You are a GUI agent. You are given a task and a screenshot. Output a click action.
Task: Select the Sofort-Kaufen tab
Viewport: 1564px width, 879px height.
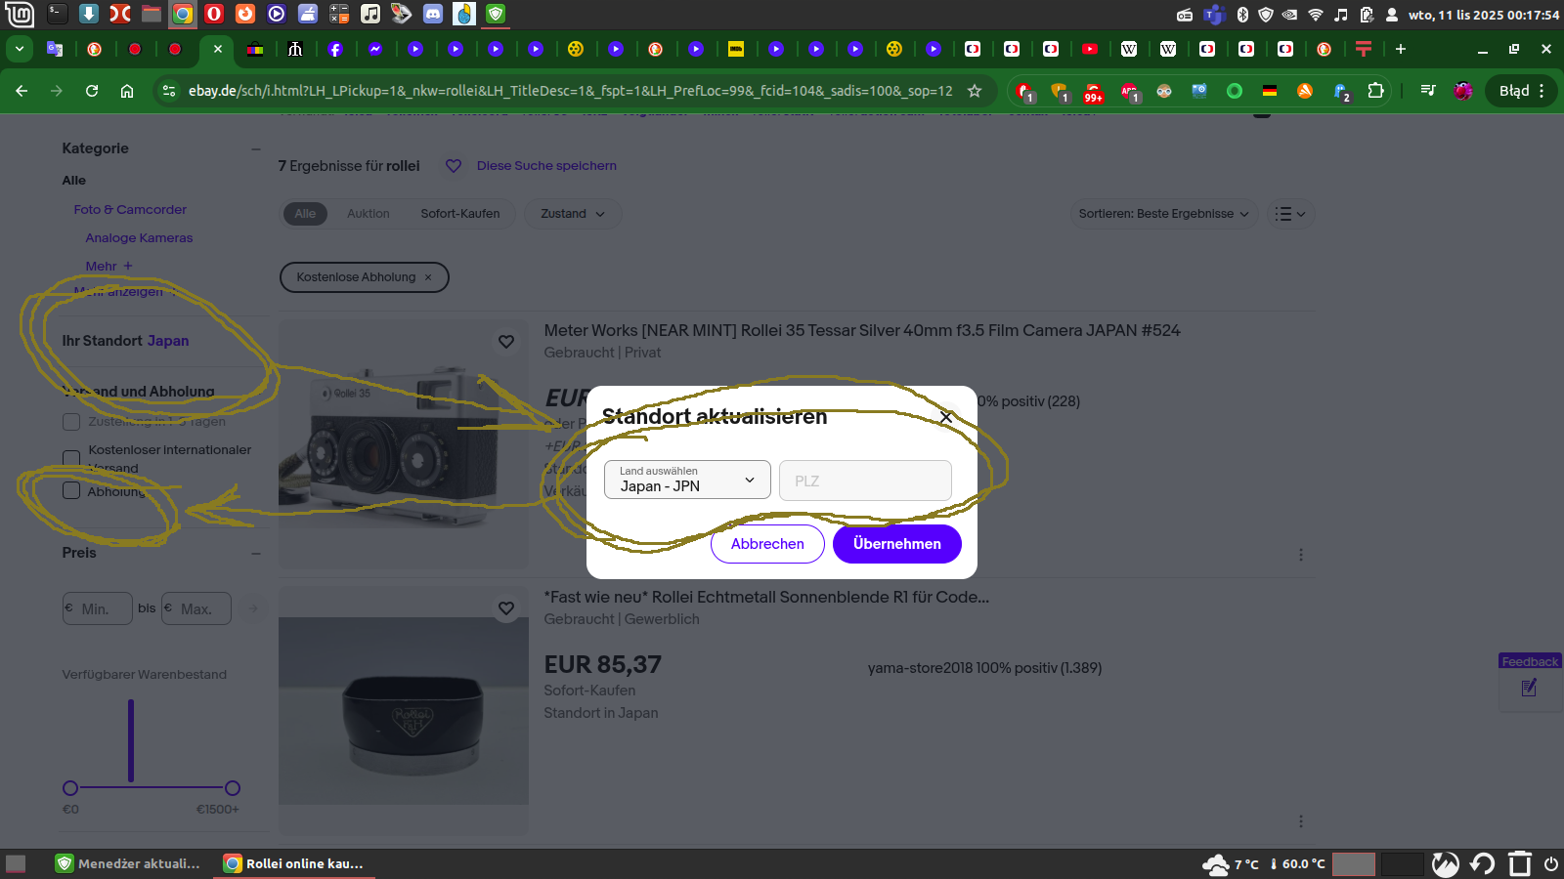[459, 214]
